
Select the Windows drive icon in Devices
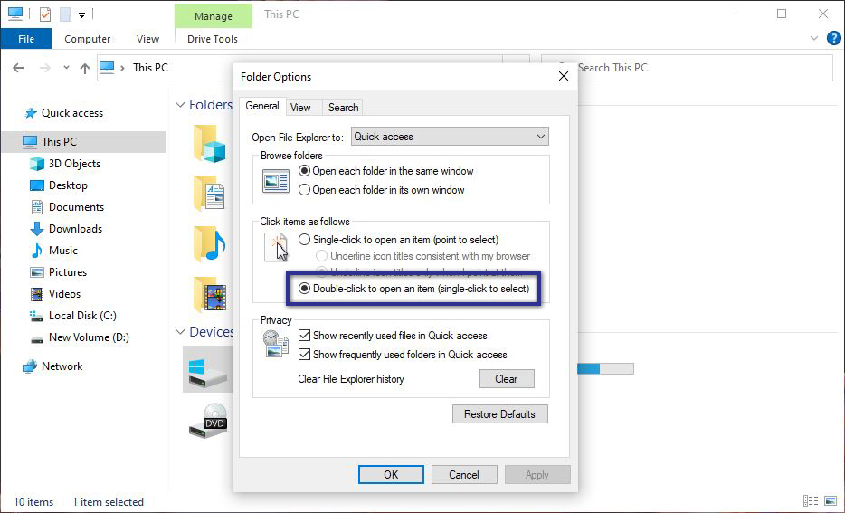pyautogui.click(x=209, y=372)
